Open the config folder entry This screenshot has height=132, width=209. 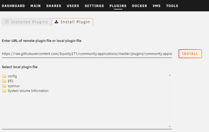pyautogui.click(x=12, y=76)
